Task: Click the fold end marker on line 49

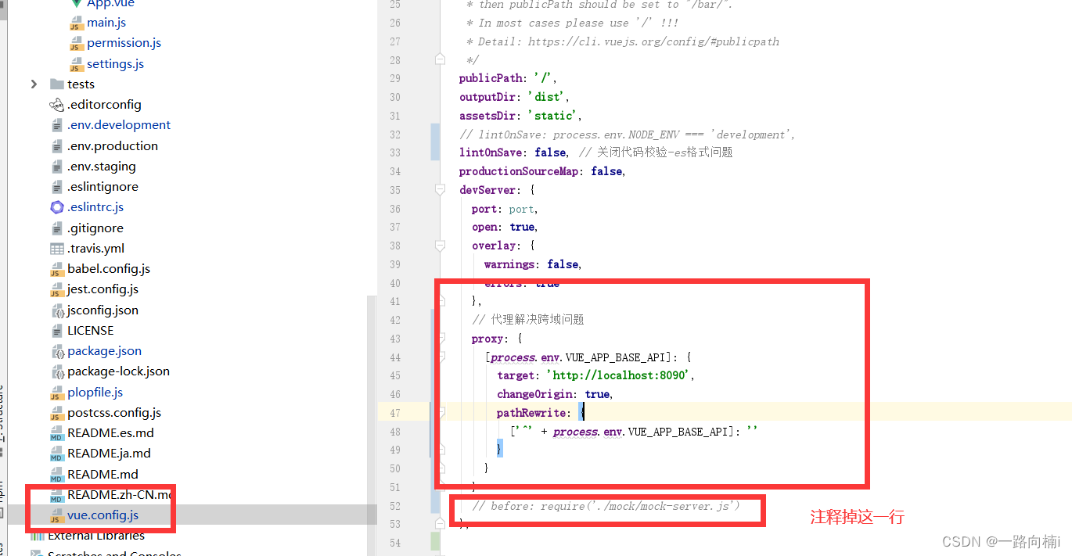Action: 441,450
